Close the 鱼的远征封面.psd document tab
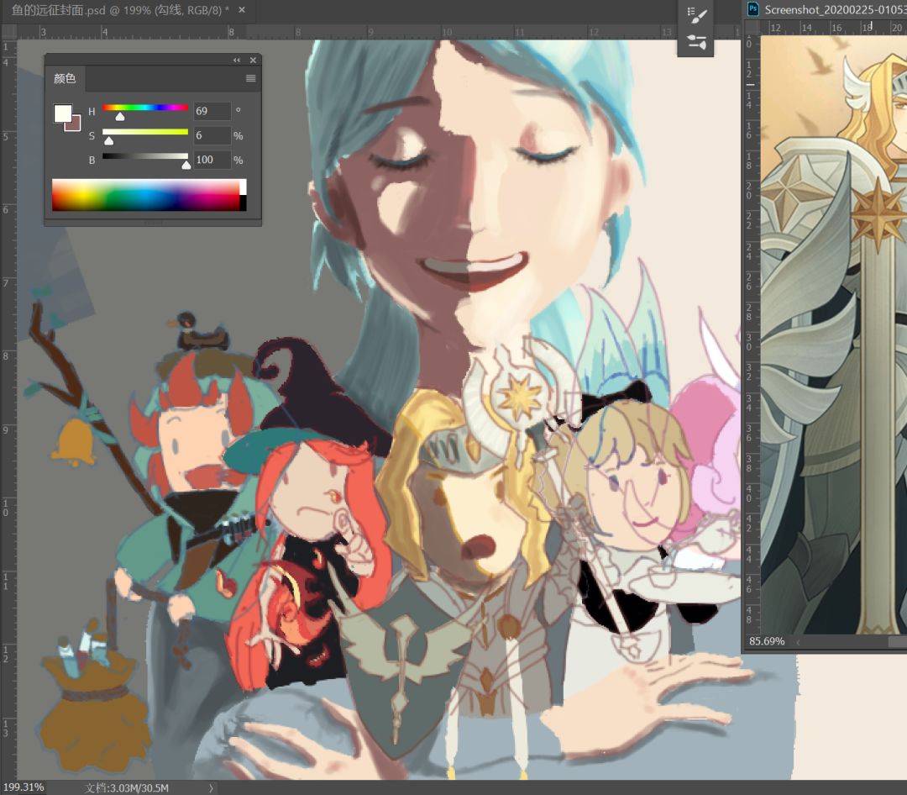The image size is (907, 795). tap(243, 10)
